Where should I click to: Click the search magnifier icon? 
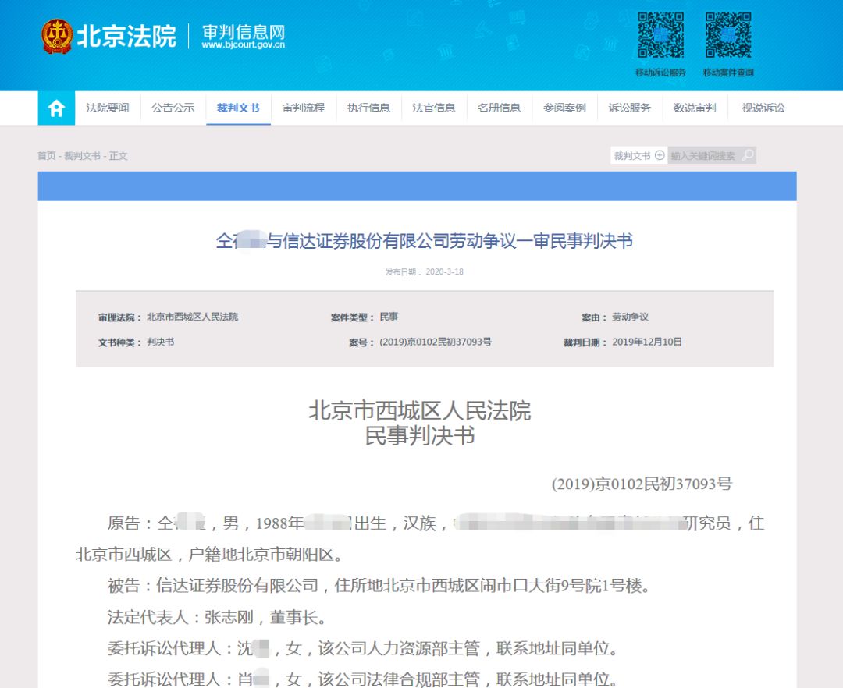[748, 155]
